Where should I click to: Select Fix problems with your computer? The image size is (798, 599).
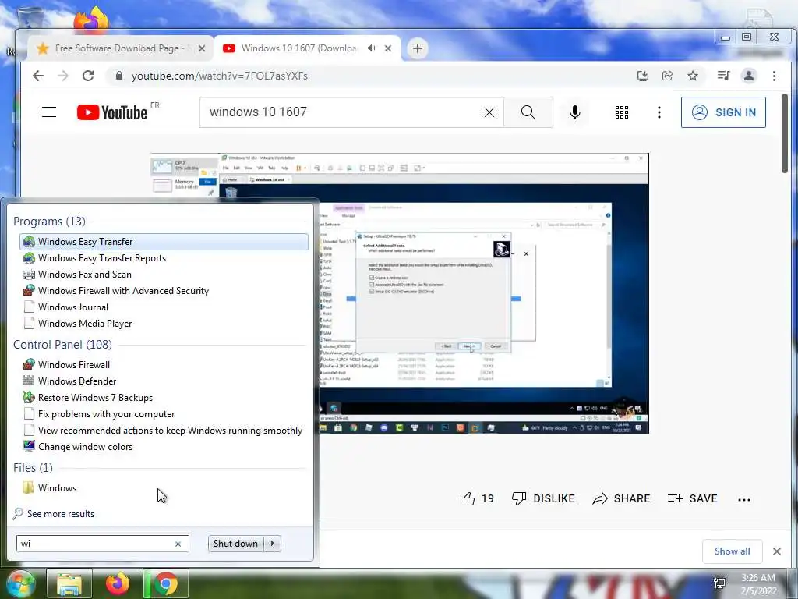(x=164, y=413)
